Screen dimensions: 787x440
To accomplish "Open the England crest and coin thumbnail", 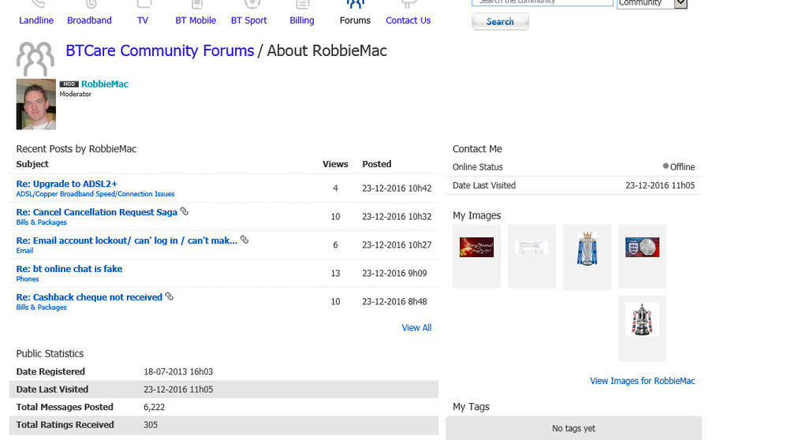I will pyautogui.click(x=643, y=247).
